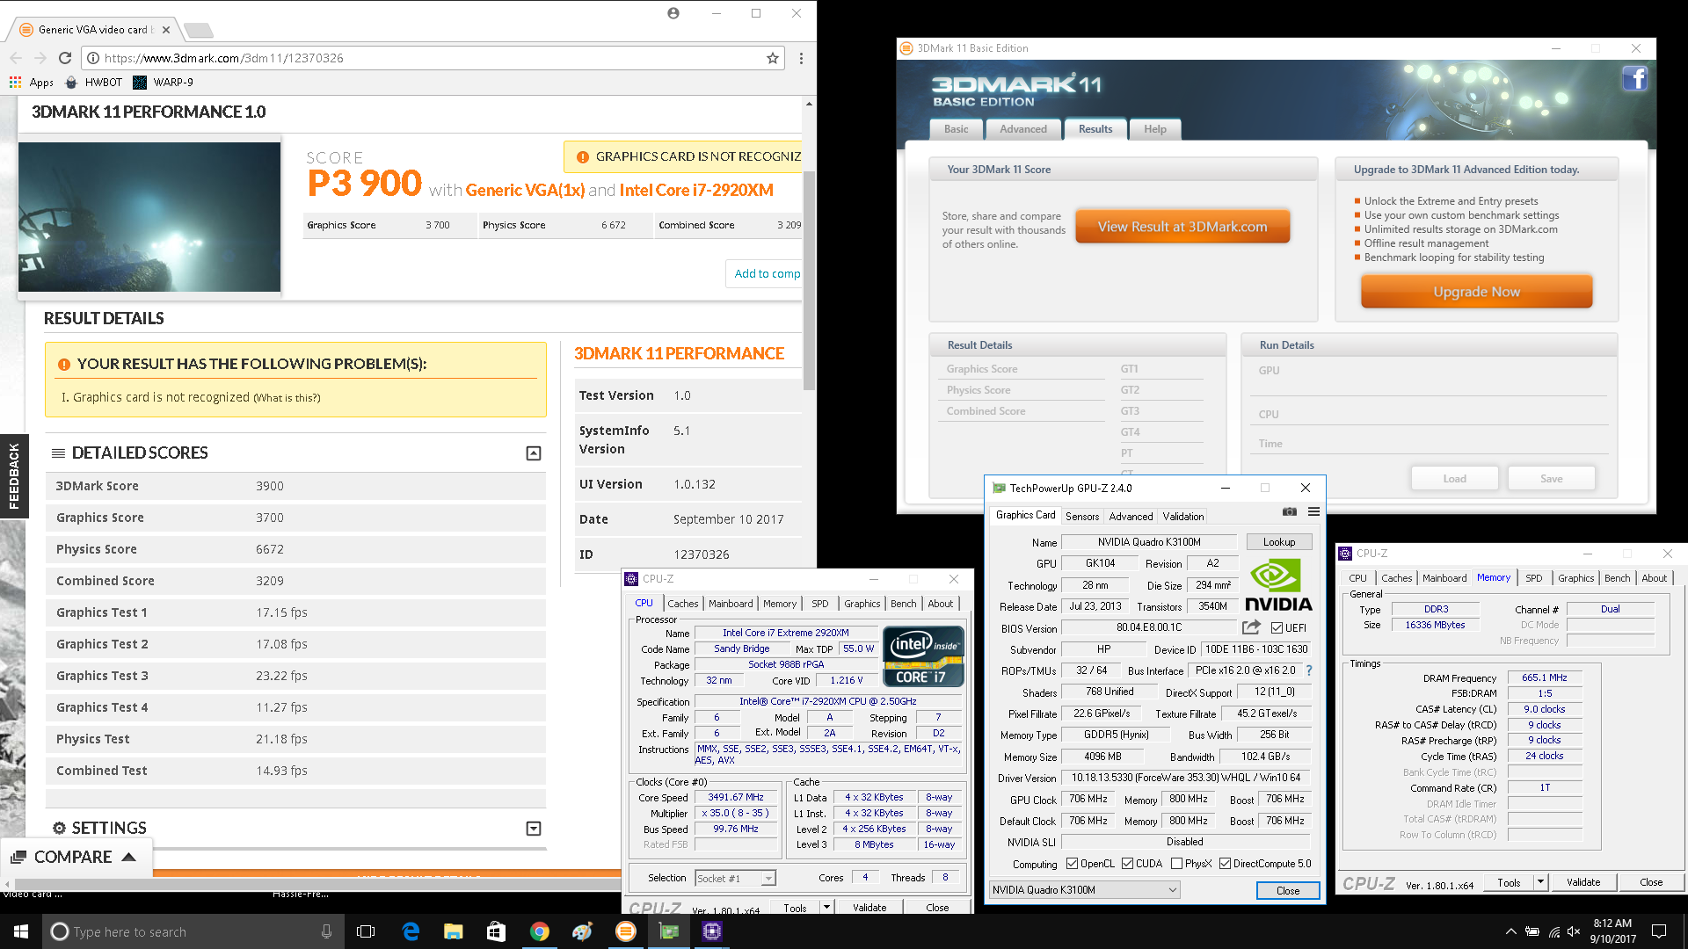Enable the PhysX checkbox
Image resolution: width=1688 pixels, height=949 pixels.
[x=1176, y=864]
